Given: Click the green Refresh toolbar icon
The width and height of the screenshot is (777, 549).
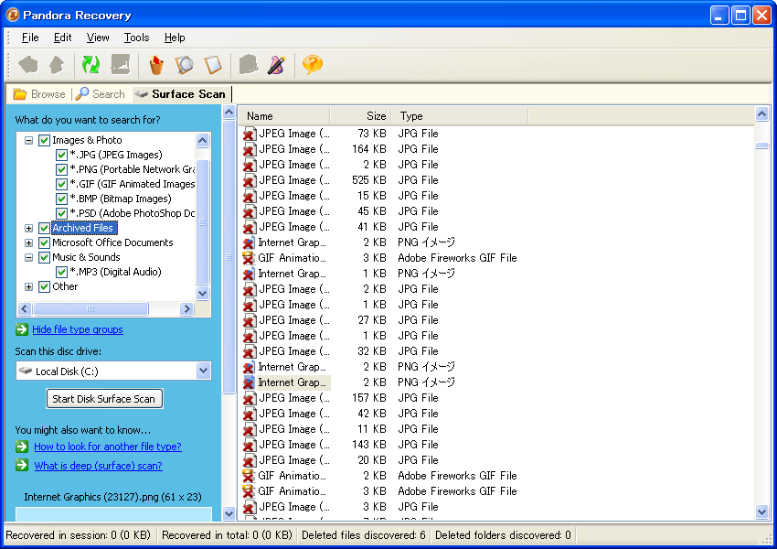Looking at the screenshot, I should (90, 64).
